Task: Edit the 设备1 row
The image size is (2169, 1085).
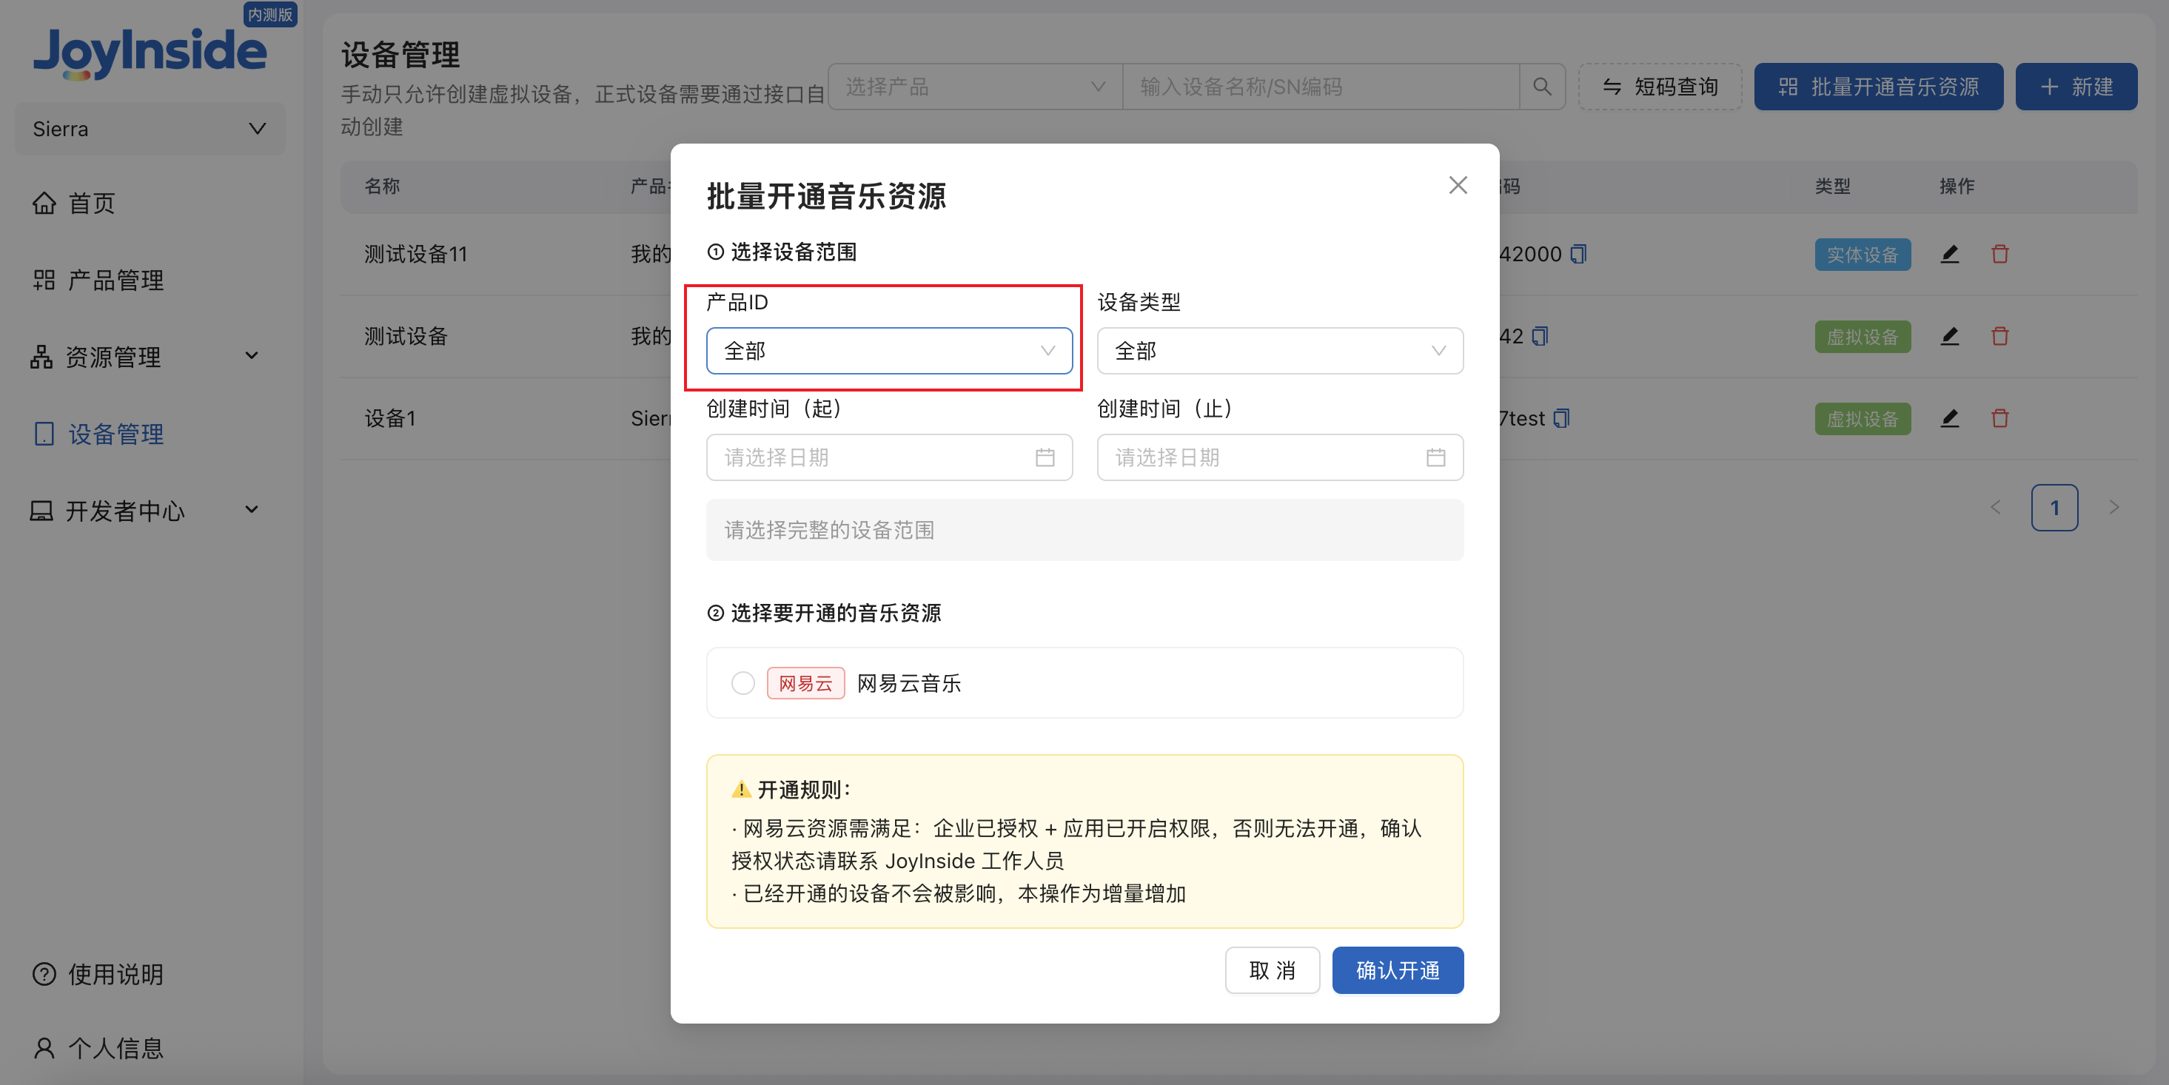Action: coord(1949,417)
